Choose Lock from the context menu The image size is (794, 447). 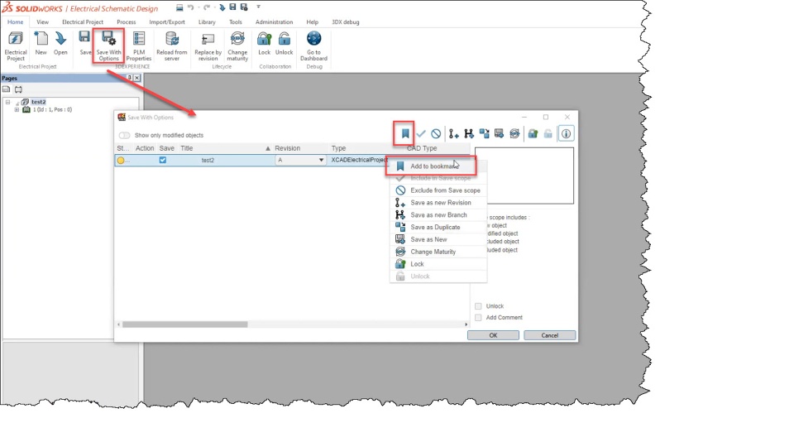click(x=438, y=264)
